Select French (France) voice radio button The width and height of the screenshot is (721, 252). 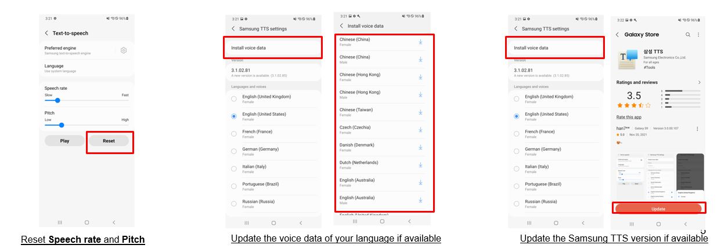pos(234,134)
